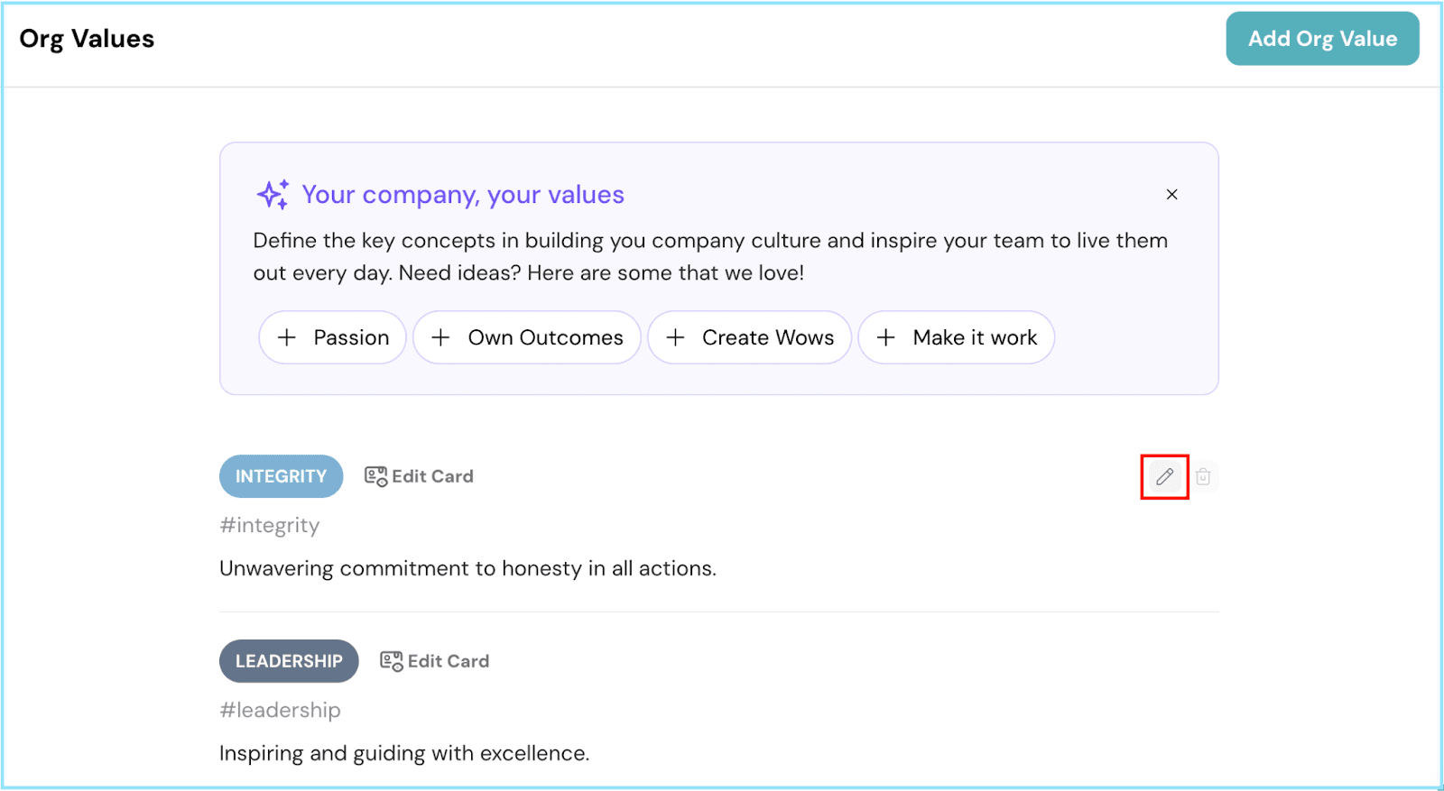Open Edit Card for the Leadership value
Screen dimensions: 1444x791
[x=435, y=661]
